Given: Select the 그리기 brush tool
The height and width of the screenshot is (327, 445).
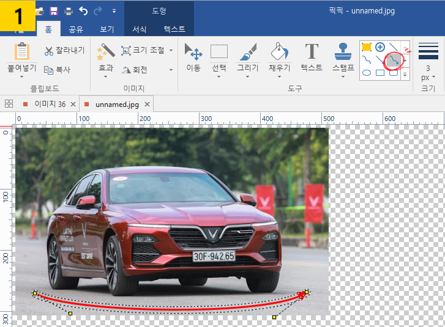Looking at the screenshot, I should [248, 51].
